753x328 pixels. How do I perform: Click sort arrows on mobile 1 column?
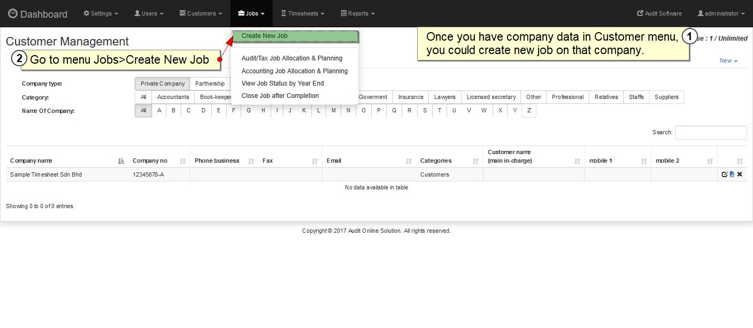[x=643, y=161]
